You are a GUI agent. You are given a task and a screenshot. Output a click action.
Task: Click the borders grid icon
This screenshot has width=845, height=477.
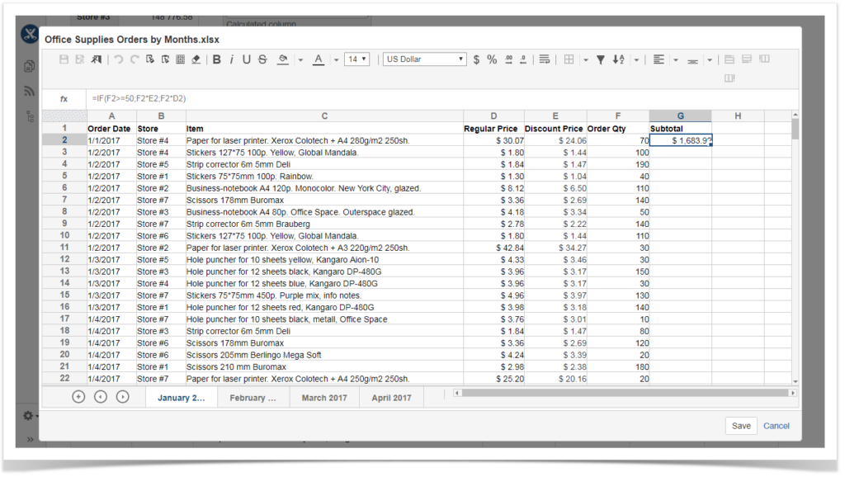(568, 59)
